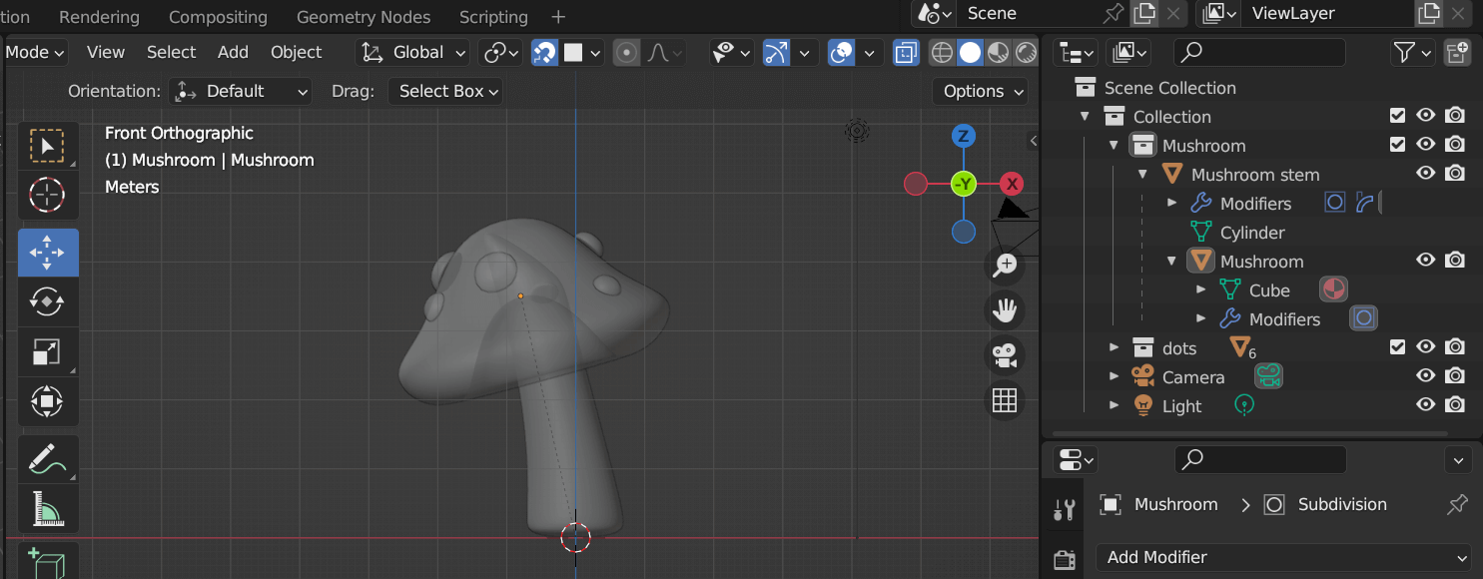Click the zoom magnifier in viewport
Viewport: 1483px width, 579px height.
[x=1005, y=265]
